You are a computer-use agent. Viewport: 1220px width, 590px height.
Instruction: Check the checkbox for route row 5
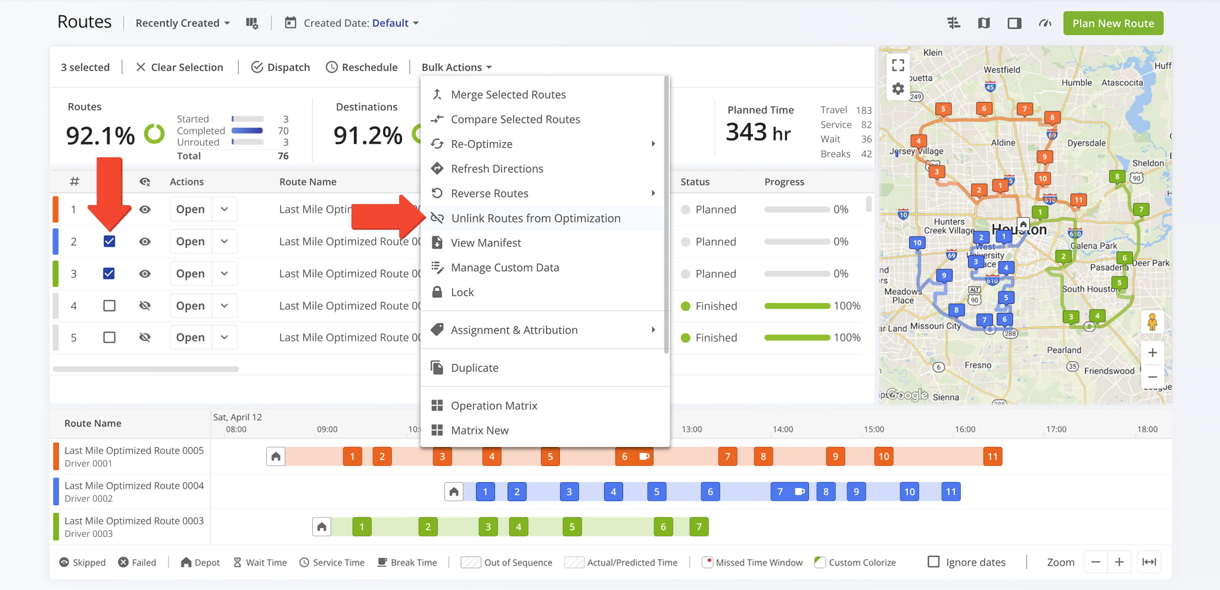[x=109, y=337]
